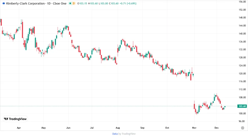Viewport: 248px width, 137px height.
Task: Click the 100.00 price axis label
Action: (x=242, y=114)
